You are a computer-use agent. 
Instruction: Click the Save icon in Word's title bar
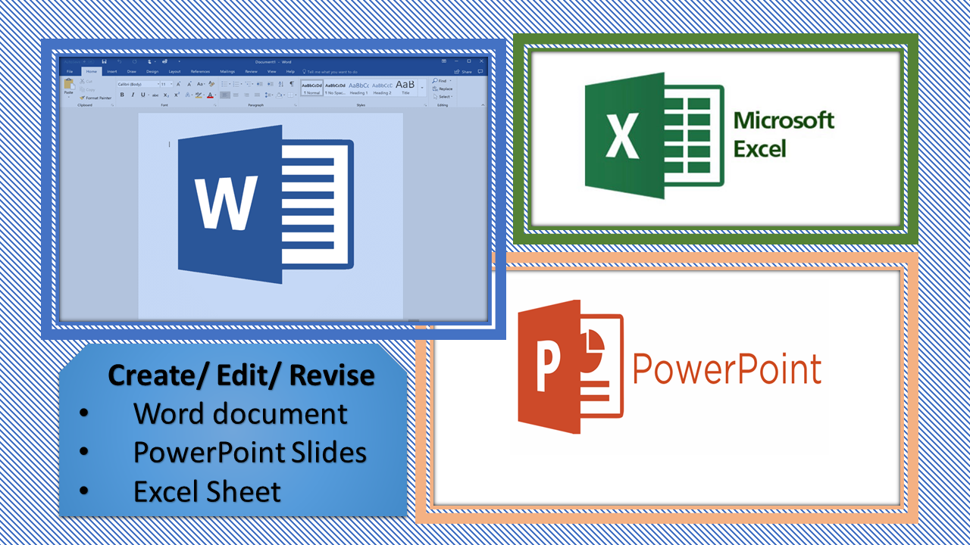click(x=104, y=61)
